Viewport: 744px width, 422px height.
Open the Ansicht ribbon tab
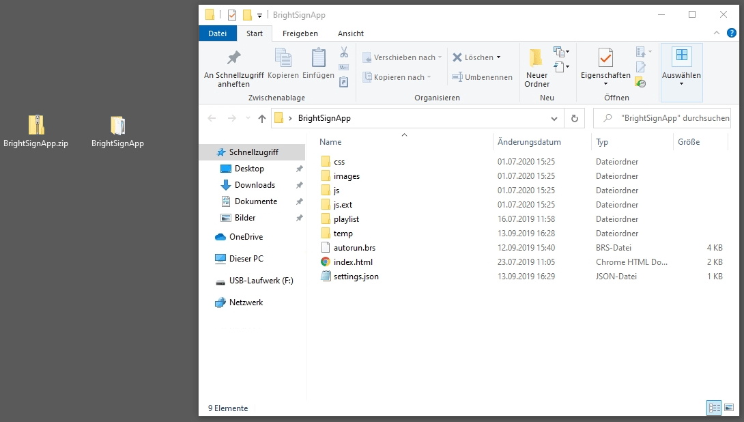tap(350, 33)
